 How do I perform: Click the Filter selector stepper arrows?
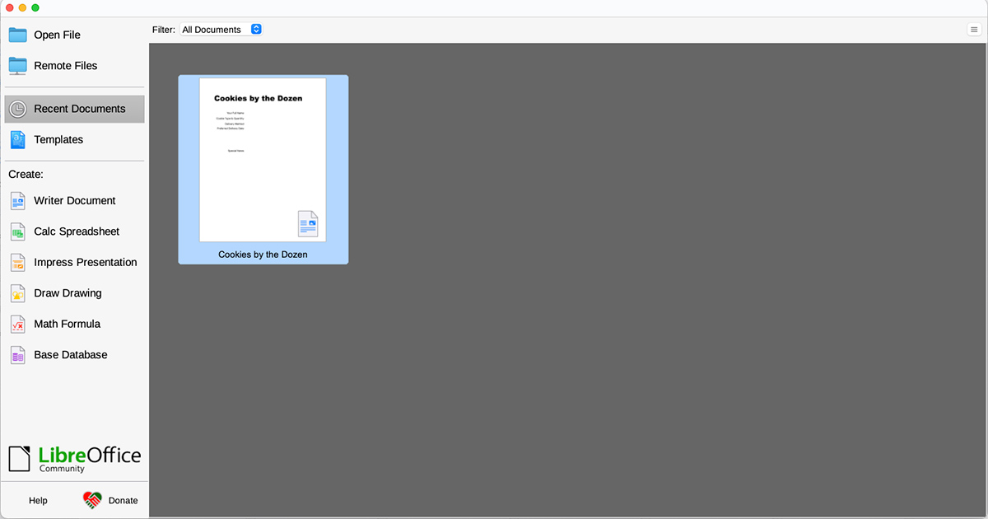coord(255,29)
